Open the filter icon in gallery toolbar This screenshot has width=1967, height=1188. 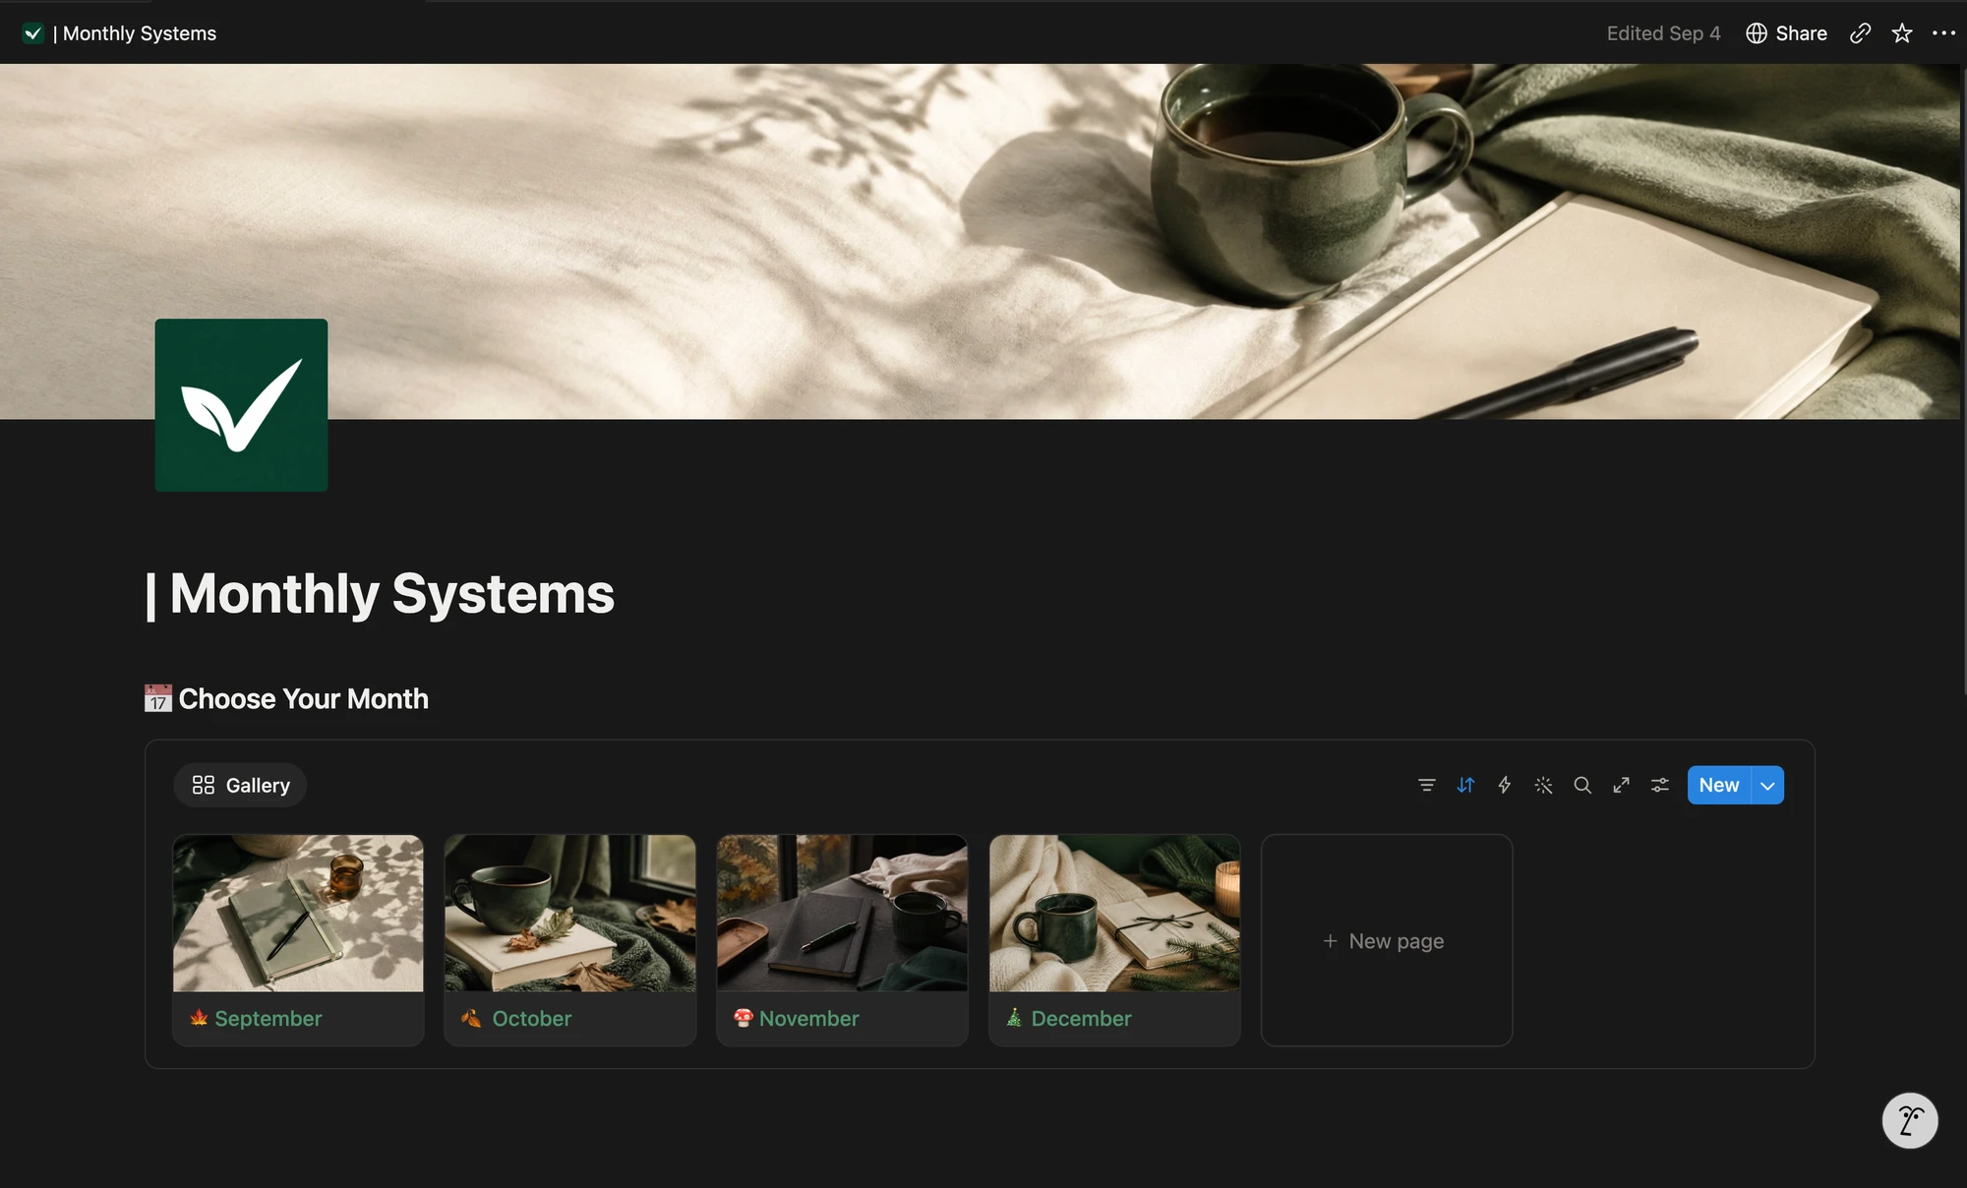[x=1426, y=785]
